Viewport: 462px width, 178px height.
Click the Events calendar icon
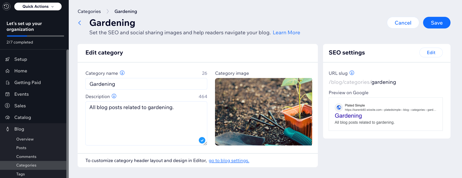click(x=8, y=94)
